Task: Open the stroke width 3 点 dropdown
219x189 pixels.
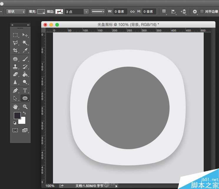Action: pos(86,11)
